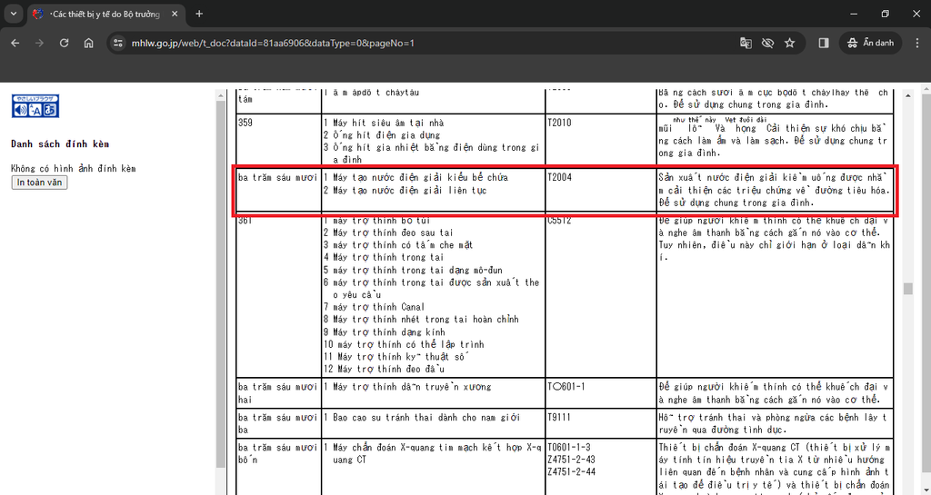Open the incognito 'Ẩn danh' profile menu
Viewport: 931px width, 495px height.
point(871,43)
